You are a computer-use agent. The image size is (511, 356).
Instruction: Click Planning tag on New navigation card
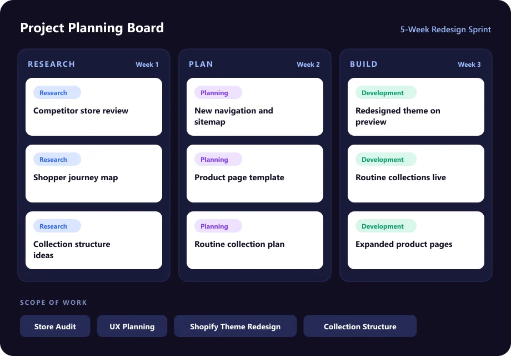click(218, 92)
